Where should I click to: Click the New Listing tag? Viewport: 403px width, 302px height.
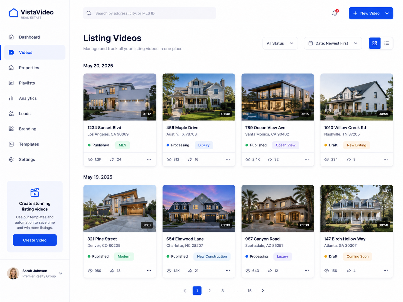click(x=357, y=145)
